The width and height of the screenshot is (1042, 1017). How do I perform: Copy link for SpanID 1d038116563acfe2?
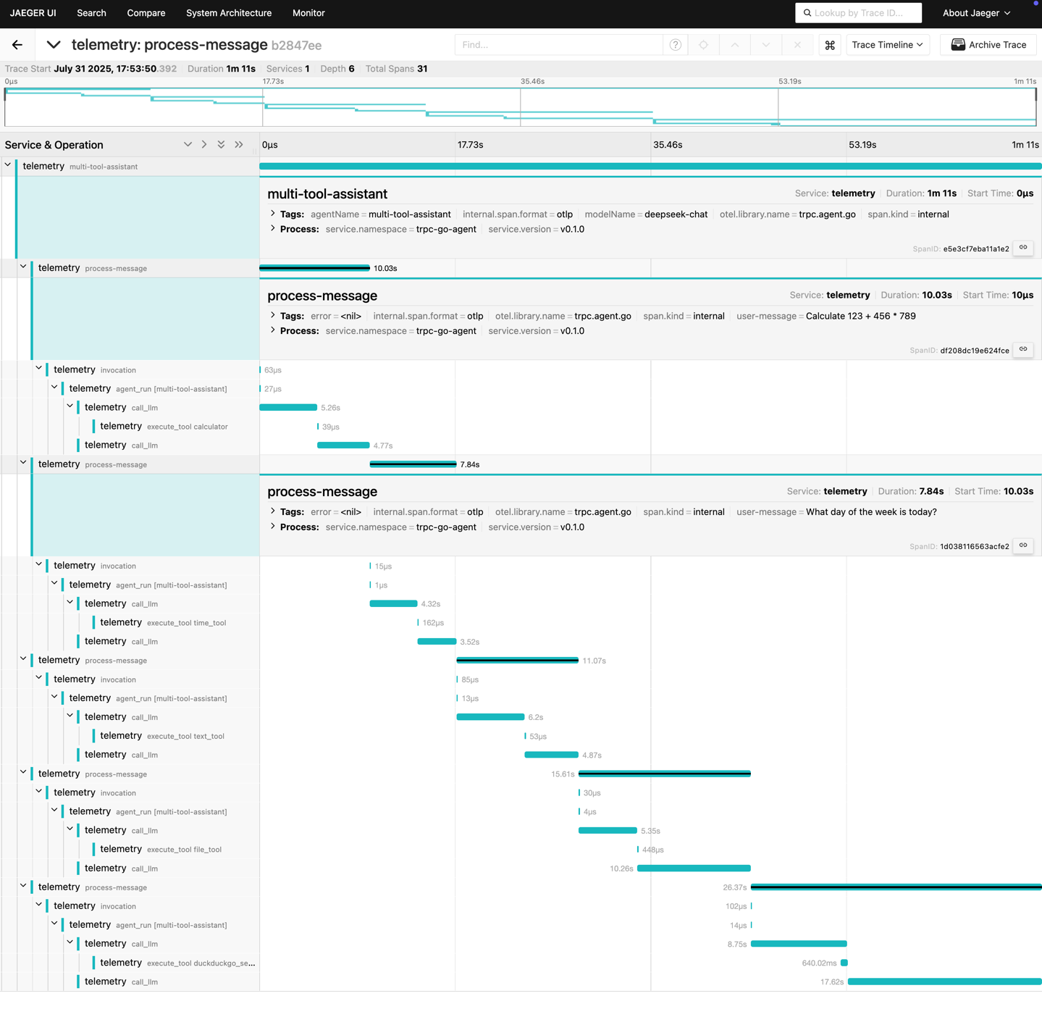[1023, 545]
